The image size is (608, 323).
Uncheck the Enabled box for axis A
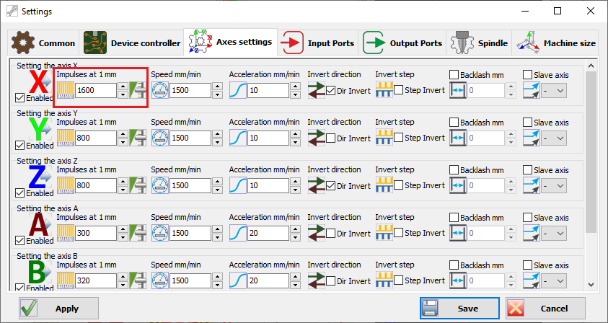[19, 240]
